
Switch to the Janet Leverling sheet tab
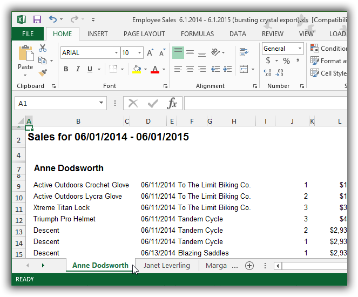(x=167, y=266)
